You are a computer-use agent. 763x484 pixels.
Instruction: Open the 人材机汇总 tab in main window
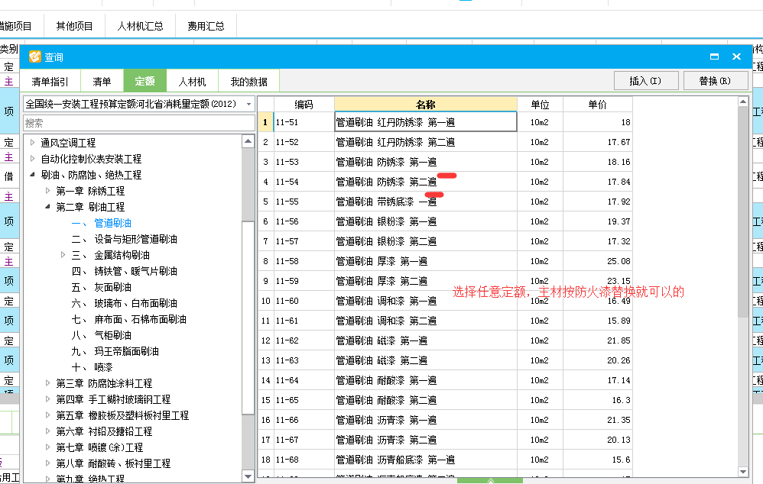140,26
